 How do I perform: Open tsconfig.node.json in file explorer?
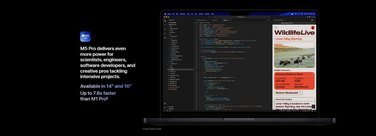[x=175, y=87]
